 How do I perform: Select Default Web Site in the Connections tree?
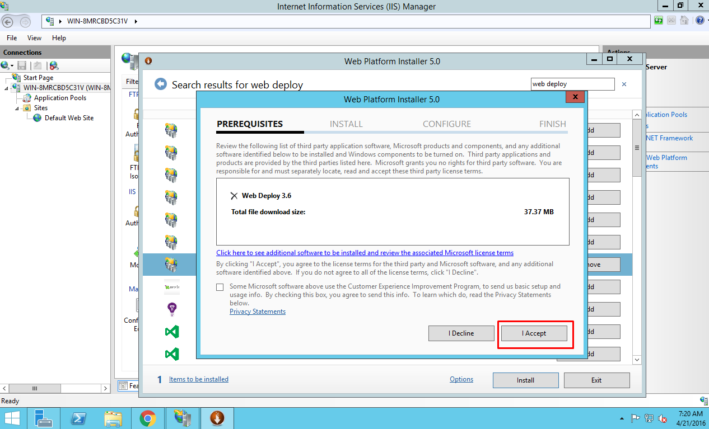(x=69, y=118)
